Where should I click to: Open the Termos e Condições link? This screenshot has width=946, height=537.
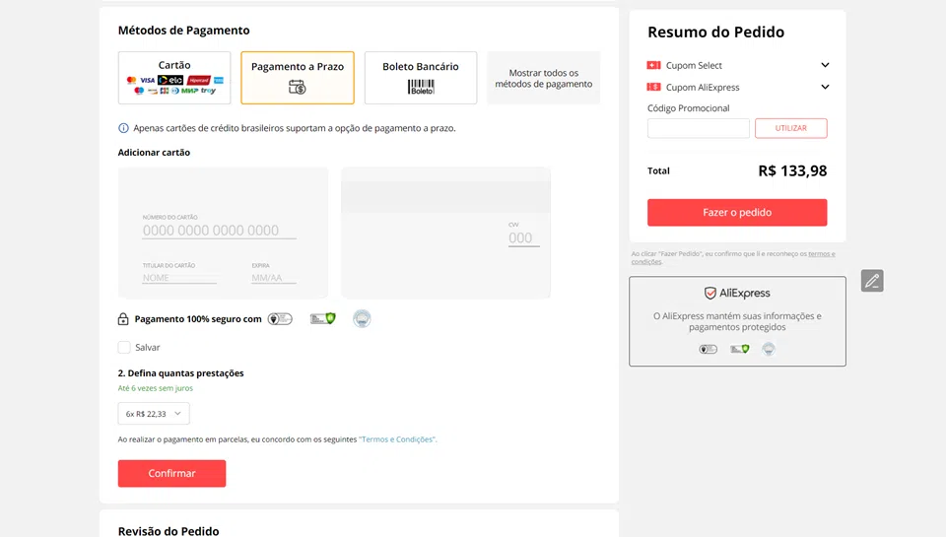point(397,439)
